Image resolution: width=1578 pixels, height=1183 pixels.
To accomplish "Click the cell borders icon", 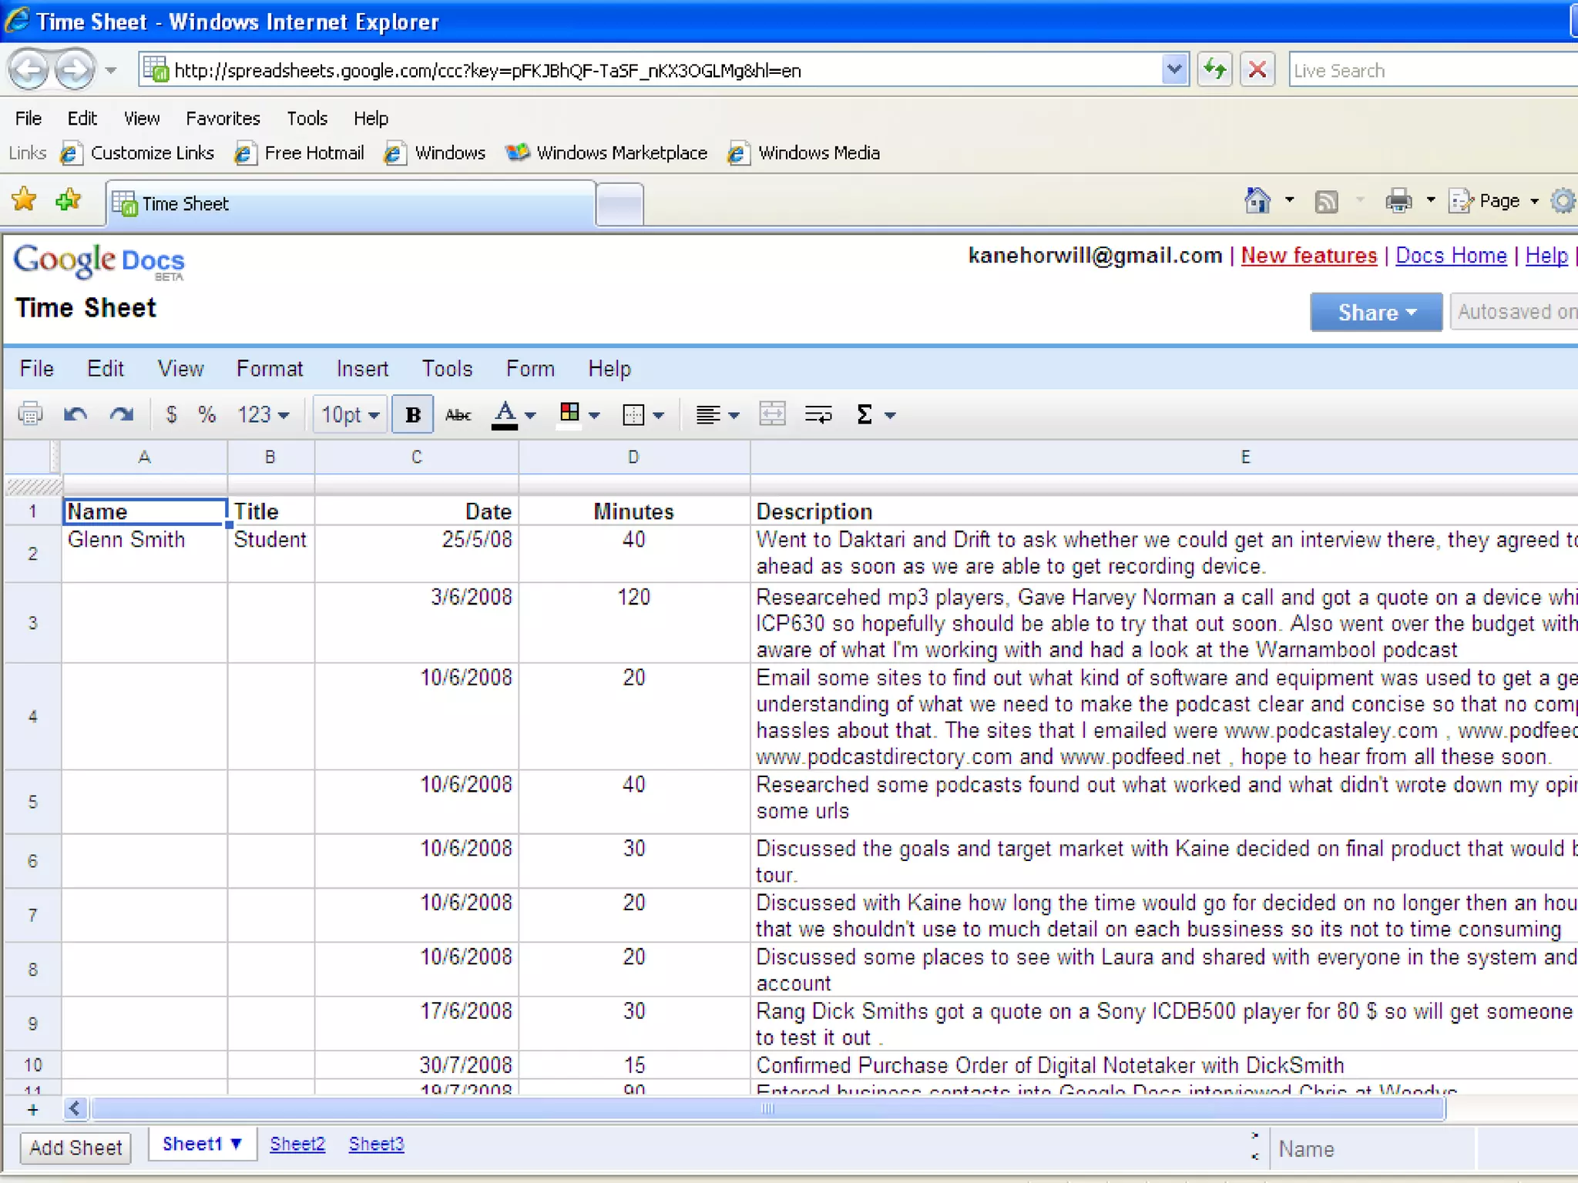I will pos(633,415).
